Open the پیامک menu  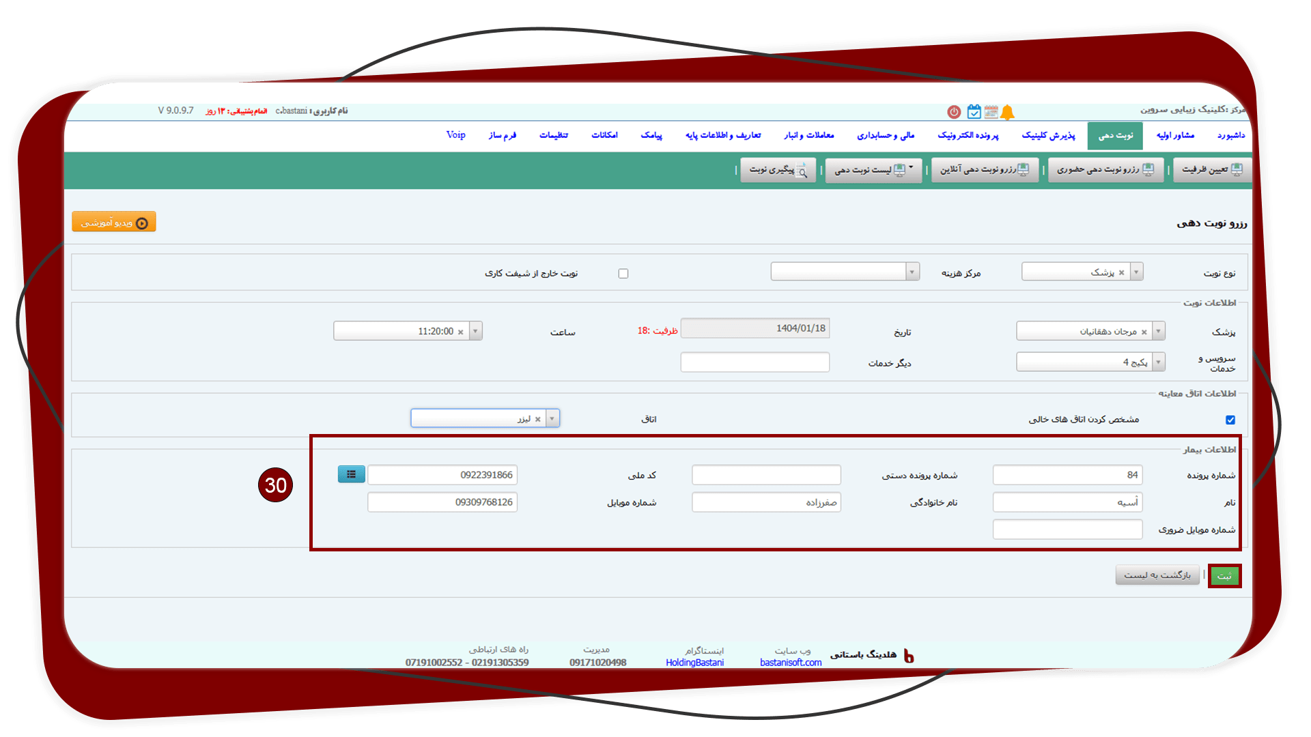(651, 135)
